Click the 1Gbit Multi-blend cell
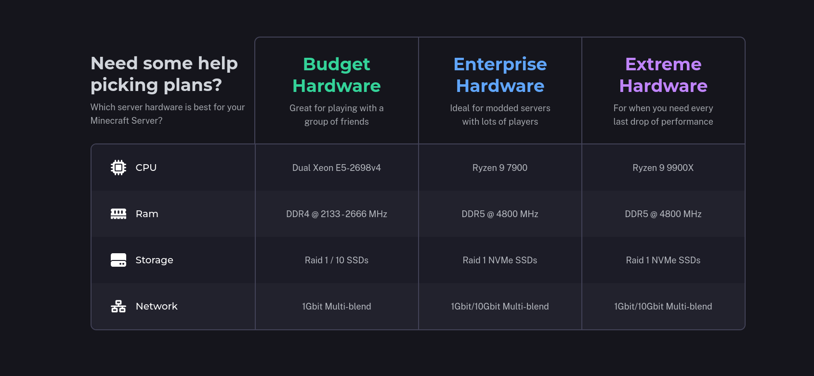The width and height of the screenshot is (814, 376). point(337,306)
